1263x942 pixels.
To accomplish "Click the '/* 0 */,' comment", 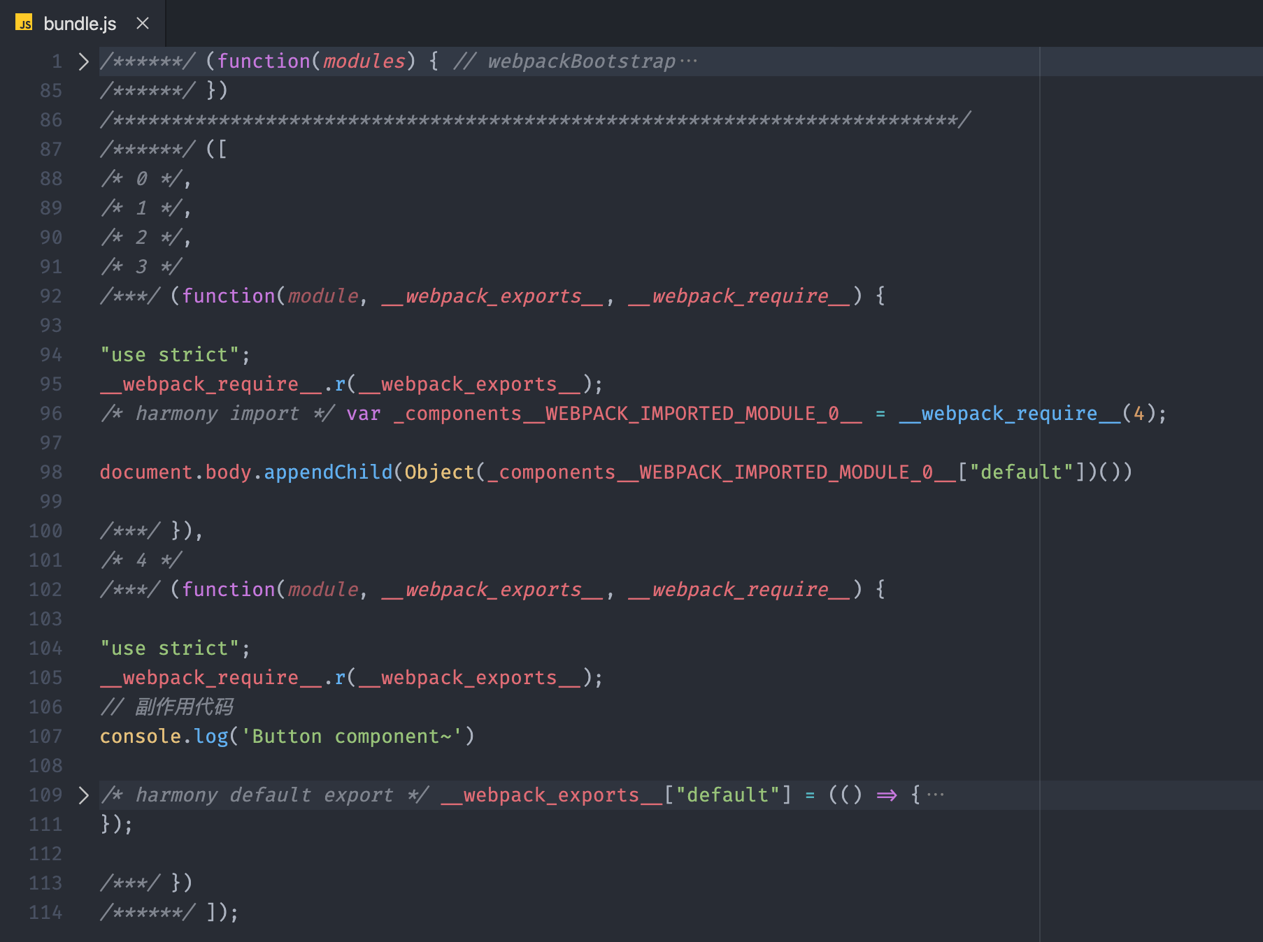I will pos(145,179).
